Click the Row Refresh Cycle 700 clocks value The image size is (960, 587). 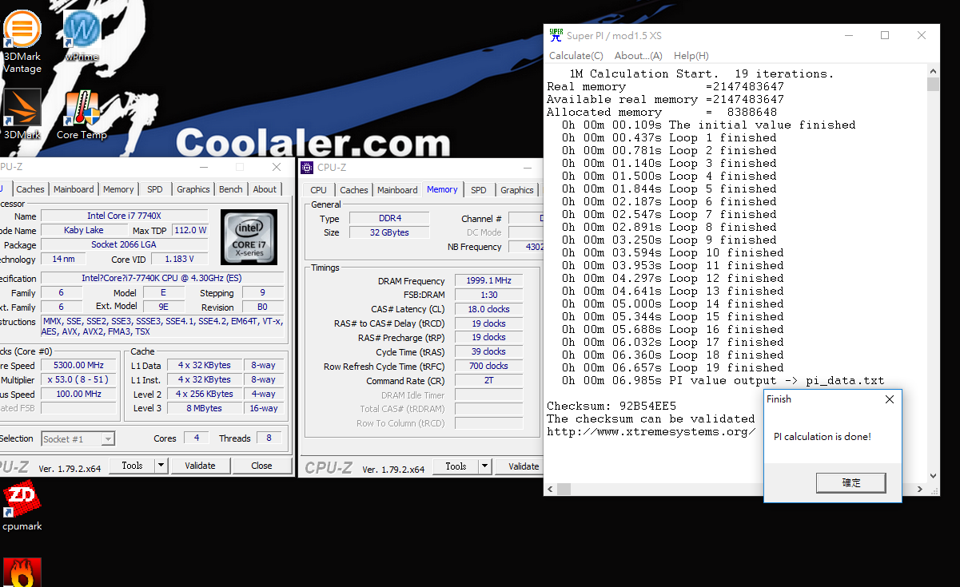click(x=488, y=366)
